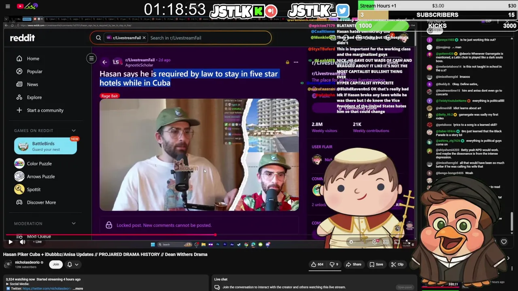The image size is (518, 291).
Task: Enter fullscreen in the video player
Action: 408,242
